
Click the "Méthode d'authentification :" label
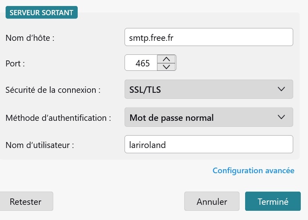[x=58, y=118]
